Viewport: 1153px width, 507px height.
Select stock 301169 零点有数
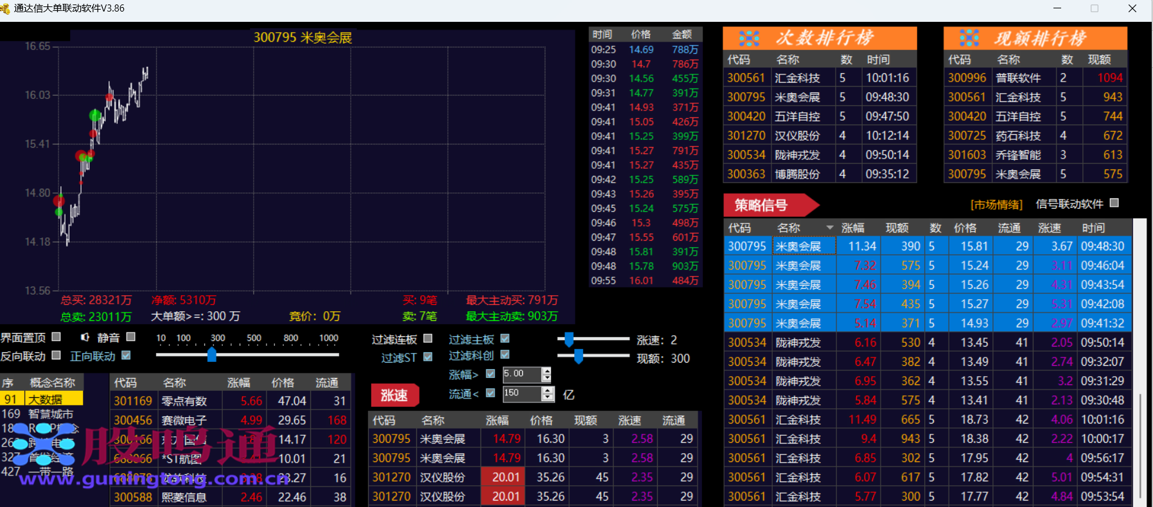pos(231,401)
